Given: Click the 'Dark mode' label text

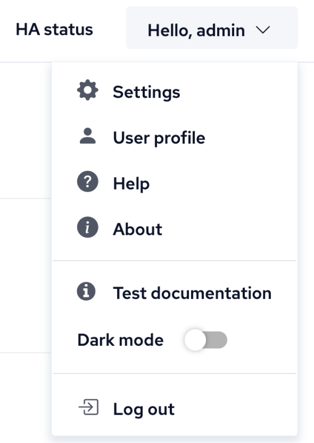Looking at the screenshot, I should [120, 340].
